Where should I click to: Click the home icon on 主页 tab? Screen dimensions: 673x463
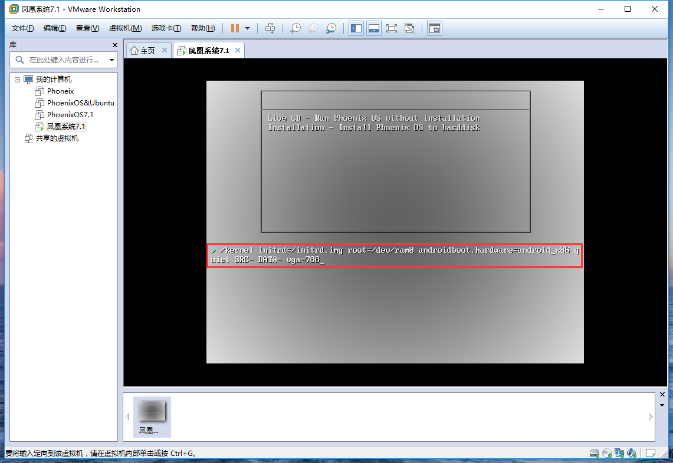click(134, 51)
